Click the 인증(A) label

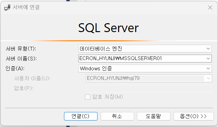coord(15,68)
